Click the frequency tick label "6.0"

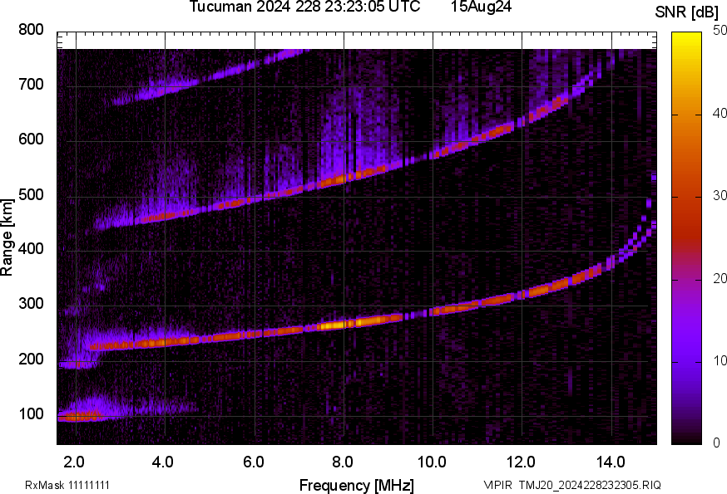pos(253,462)
